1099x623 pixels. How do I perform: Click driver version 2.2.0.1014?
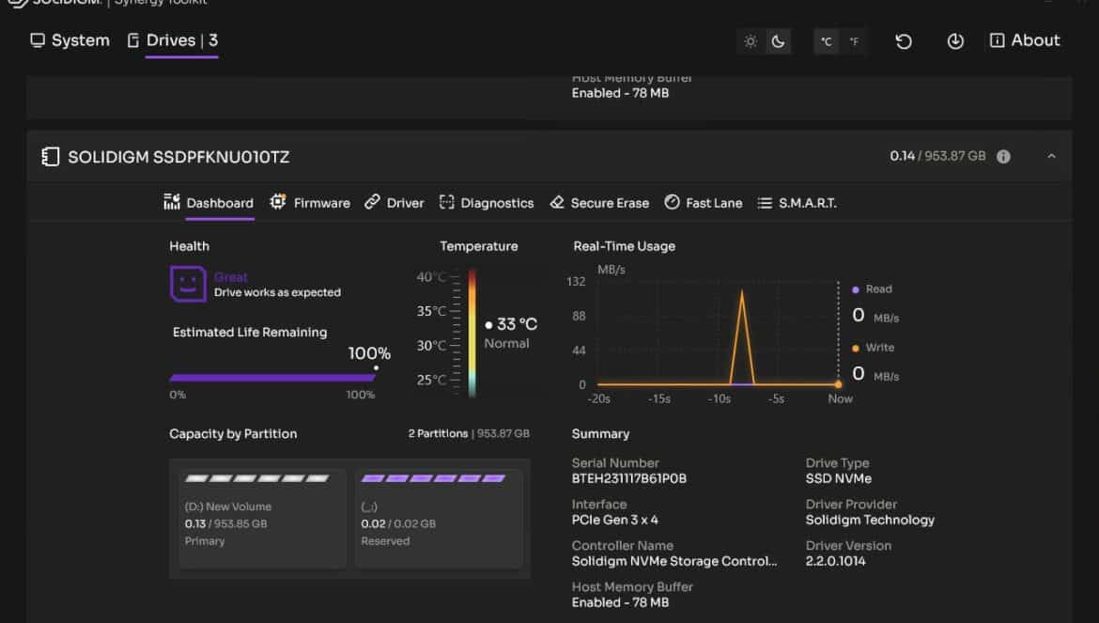coord(835,561)
